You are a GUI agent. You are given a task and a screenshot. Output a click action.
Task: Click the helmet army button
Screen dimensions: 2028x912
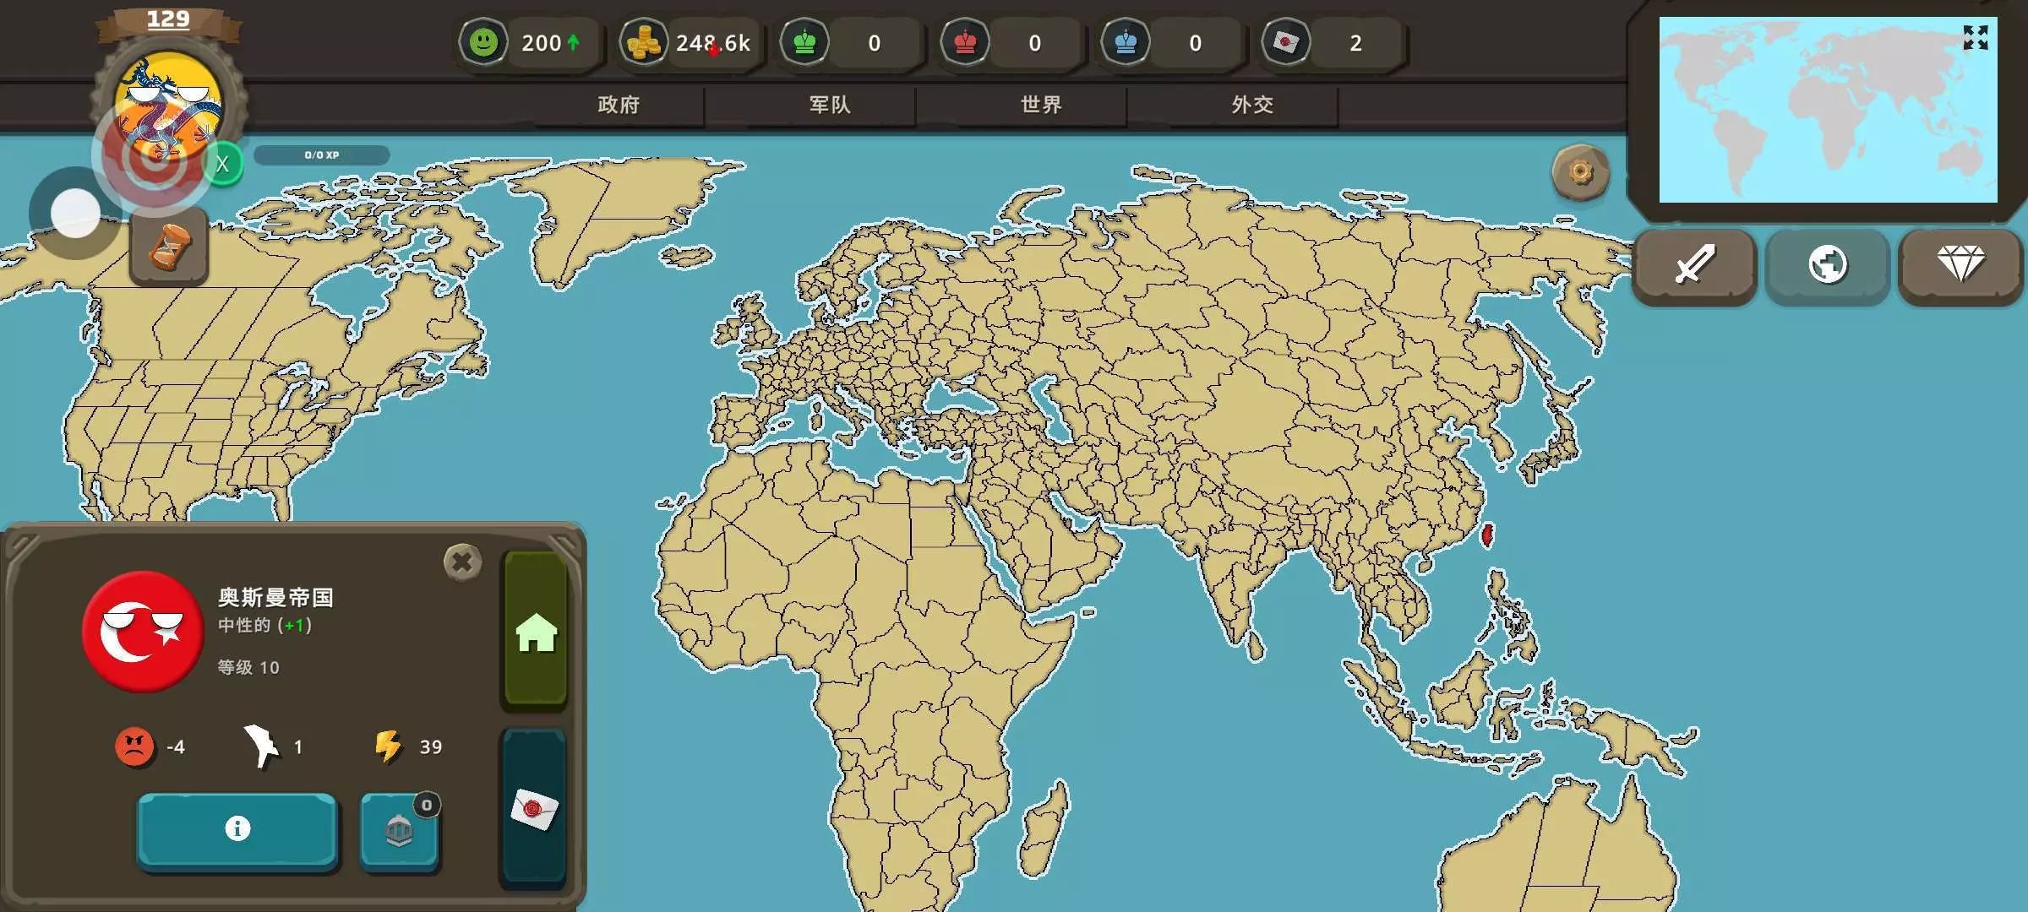[399, 831]
